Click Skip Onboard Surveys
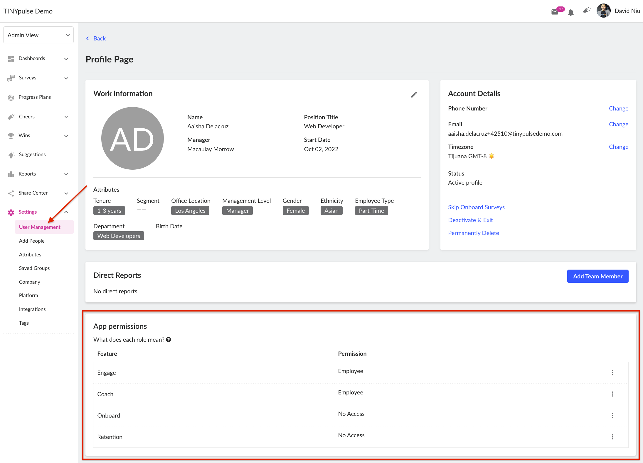The image size is (643, 463). coord(476,207)
